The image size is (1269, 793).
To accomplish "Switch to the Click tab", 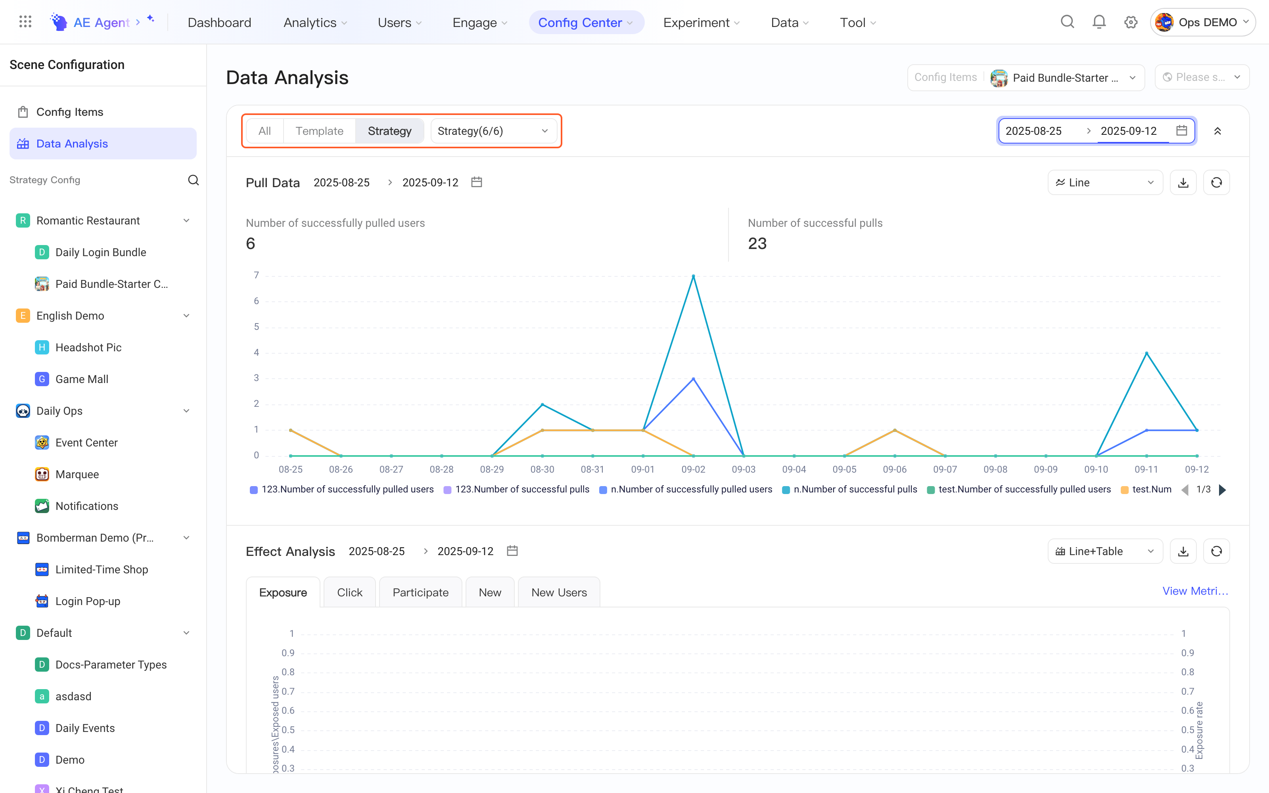I will click(x=349, y=592).
